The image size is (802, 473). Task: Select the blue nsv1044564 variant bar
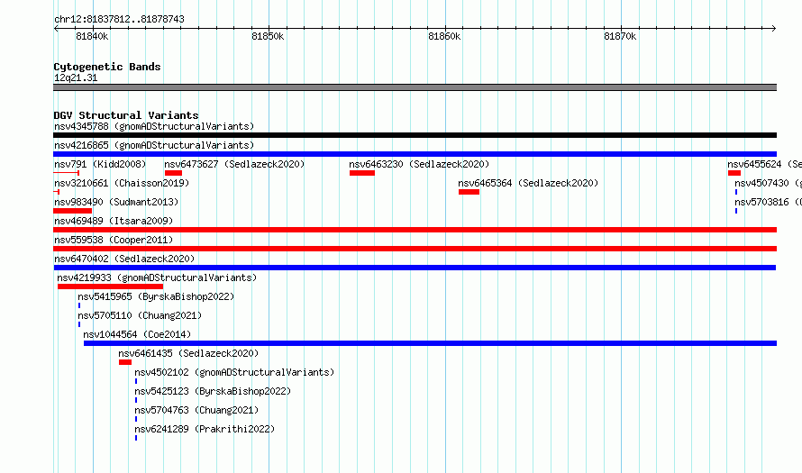tap(430, 343)
